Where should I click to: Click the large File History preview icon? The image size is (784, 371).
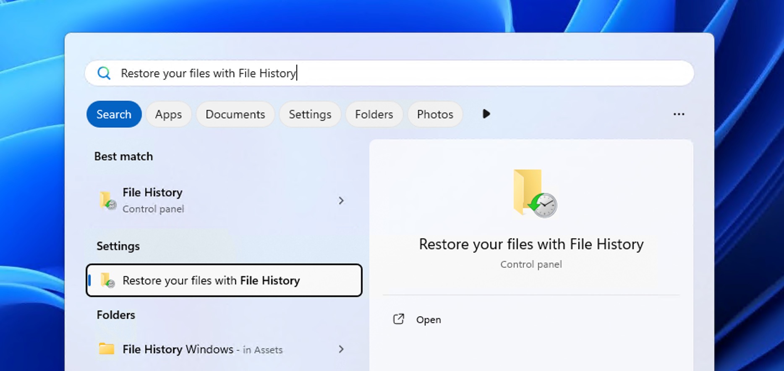click(x=534, y=193)
